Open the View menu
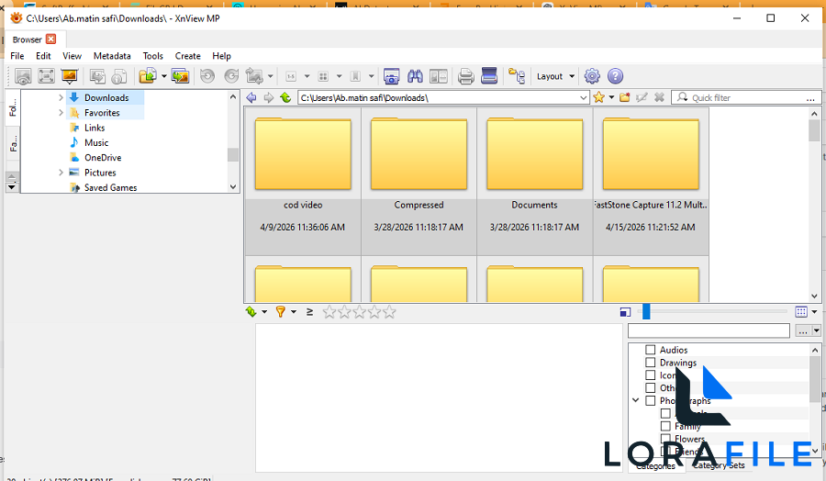 pyautogui.click(x=73, y=56)
